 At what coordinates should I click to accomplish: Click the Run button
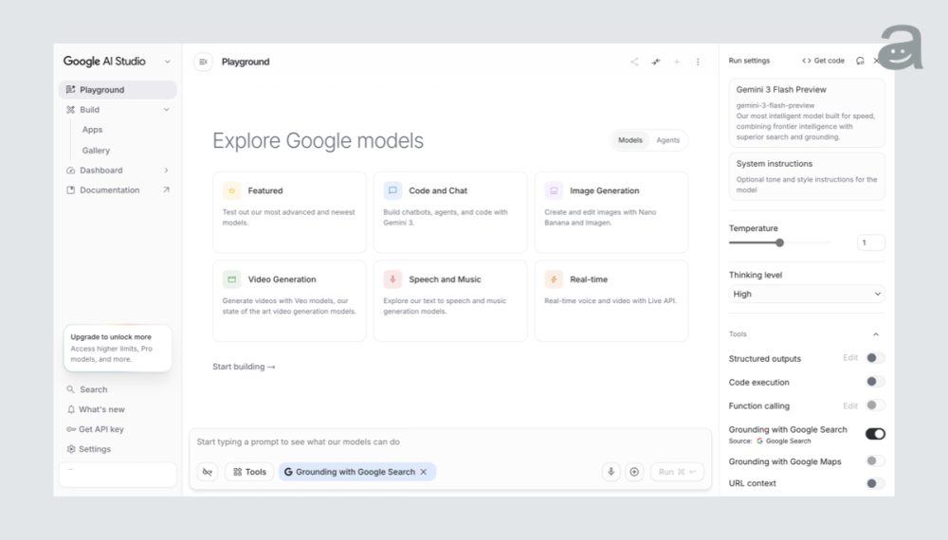click(677, 472)
